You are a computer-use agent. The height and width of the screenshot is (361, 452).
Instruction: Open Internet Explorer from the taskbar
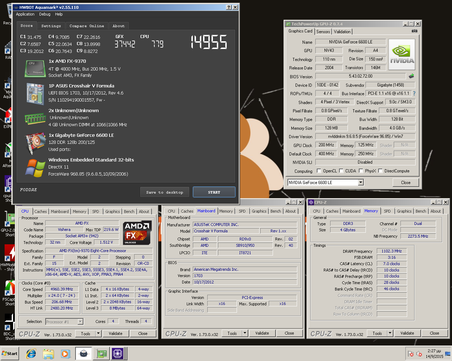point(31,354)
